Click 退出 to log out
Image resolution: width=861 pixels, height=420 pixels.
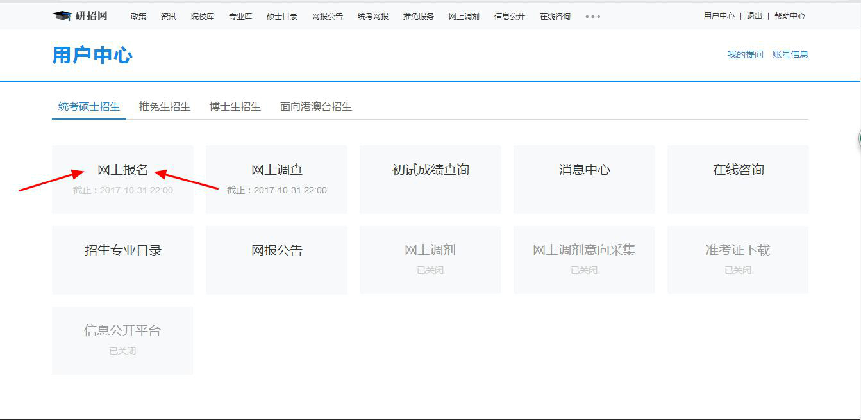pyautogui.click(x=755, y=16)
